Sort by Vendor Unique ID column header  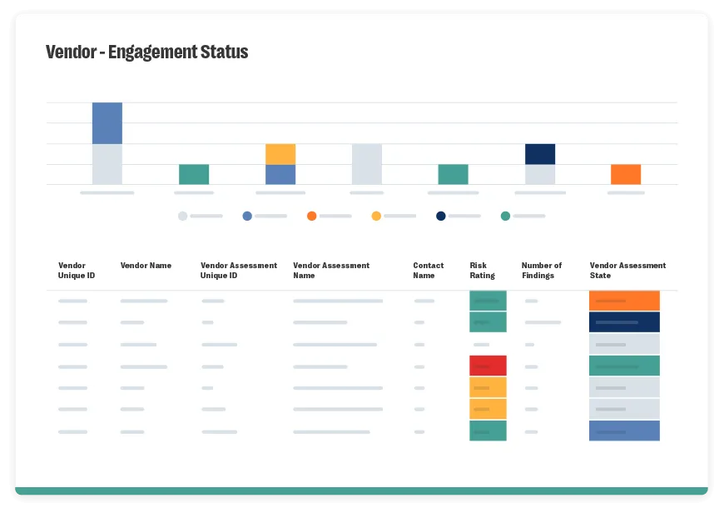77,271
